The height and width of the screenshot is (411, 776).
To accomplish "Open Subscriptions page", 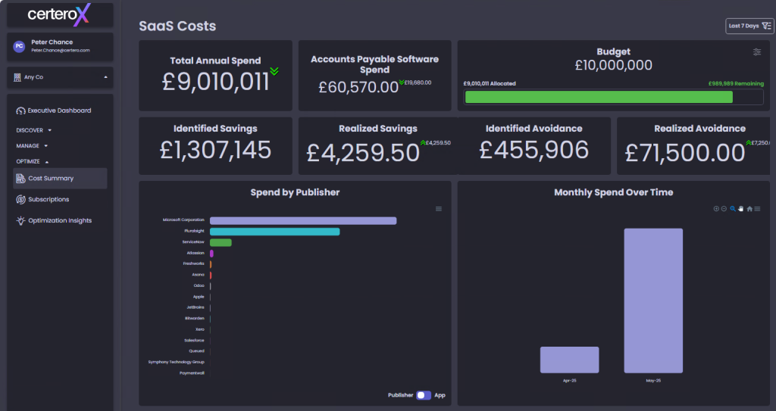I will pyautogui.click(x=48, y=199).
